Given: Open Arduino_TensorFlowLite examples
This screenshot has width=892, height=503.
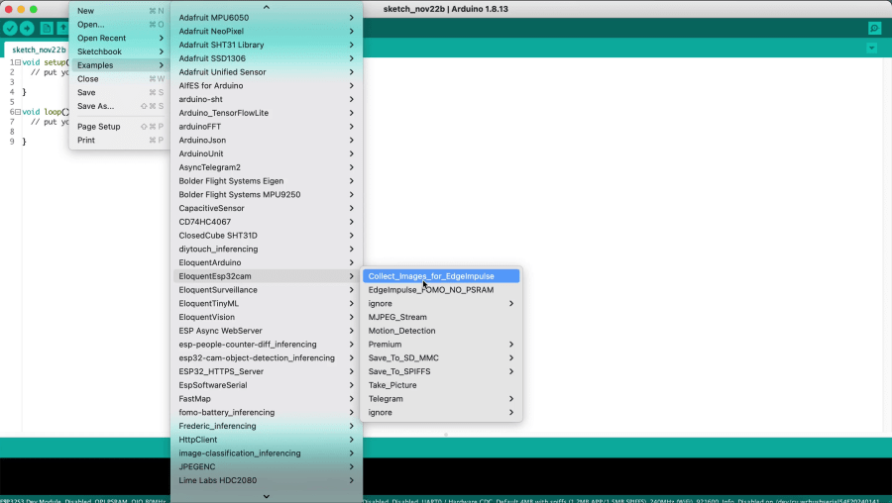Looking at the screenshot, I should [x=267, y=113].
